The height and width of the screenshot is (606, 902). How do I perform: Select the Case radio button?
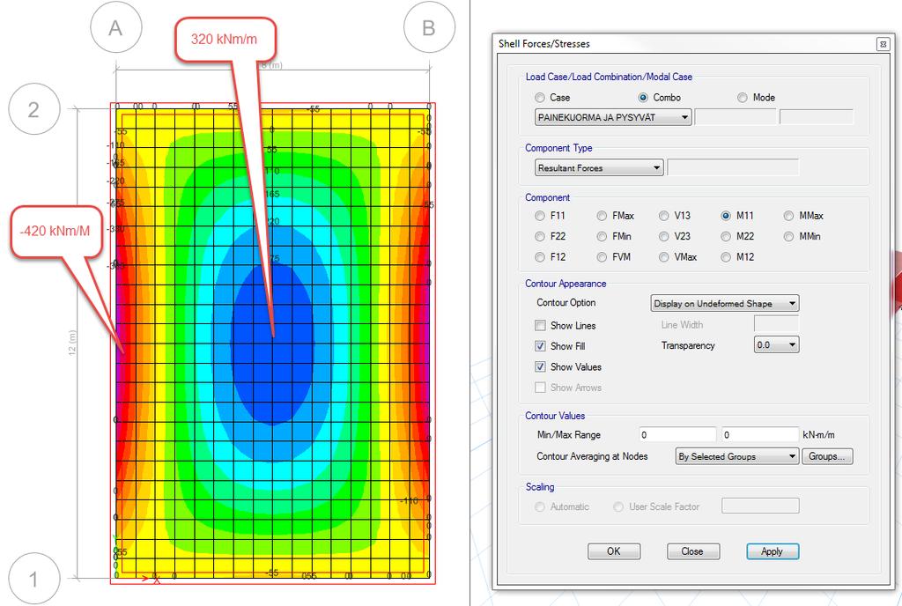tap(540, 98)
